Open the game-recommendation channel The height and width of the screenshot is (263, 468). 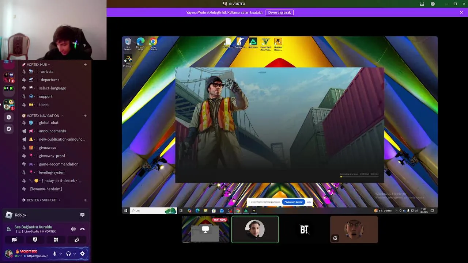click(54, 164)
